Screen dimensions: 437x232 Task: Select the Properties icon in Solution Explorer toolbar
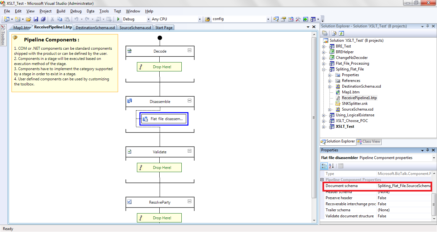(x=324, y=33)
